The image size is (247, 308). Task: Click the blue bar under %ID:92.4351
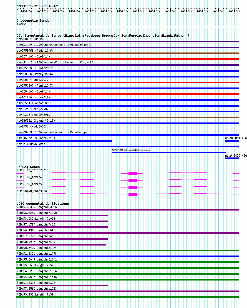(128, 256)
